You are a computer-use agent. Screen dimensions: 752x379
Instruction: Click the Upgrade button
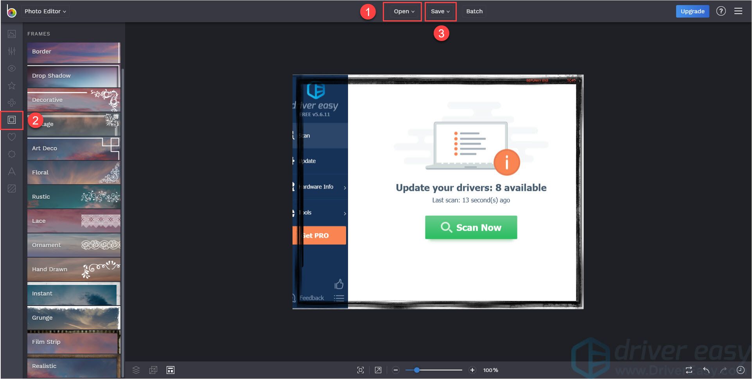pyautogui.click(x=693, y=11)
